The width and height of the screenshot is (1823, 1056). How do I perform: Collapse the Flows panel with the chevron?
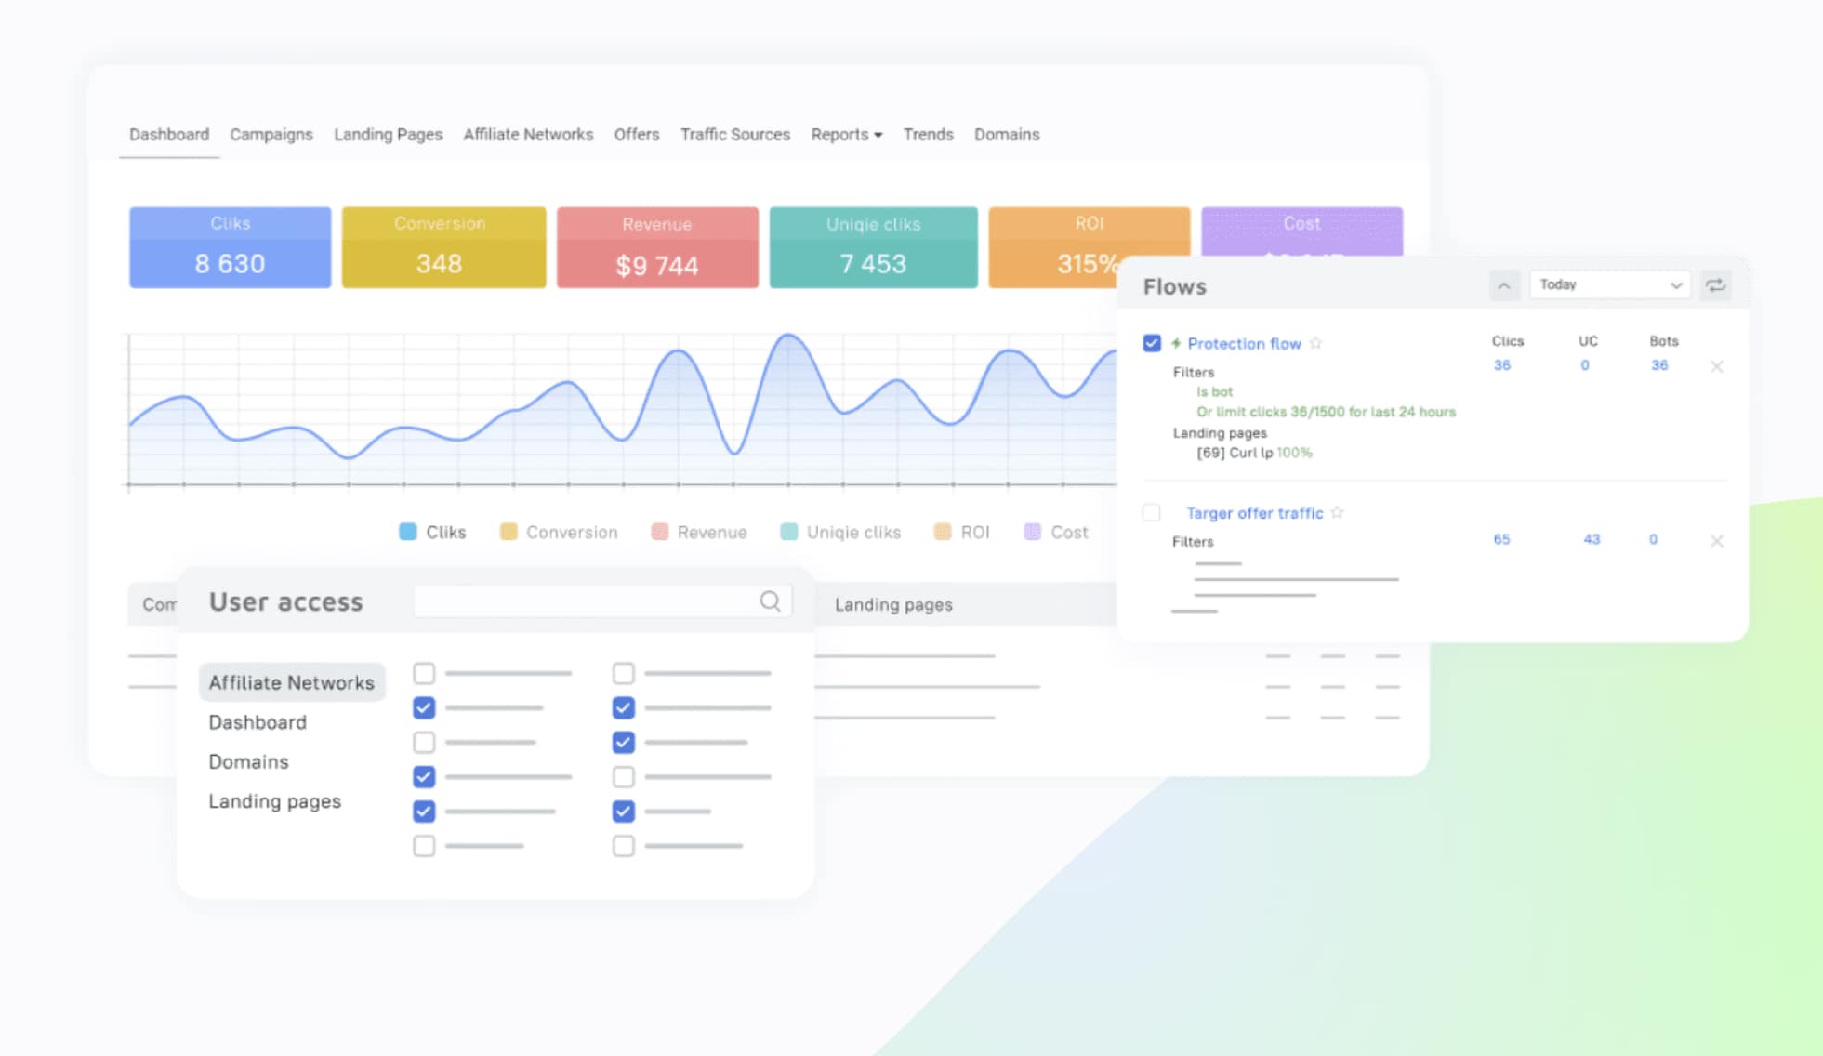(1504, 285)
